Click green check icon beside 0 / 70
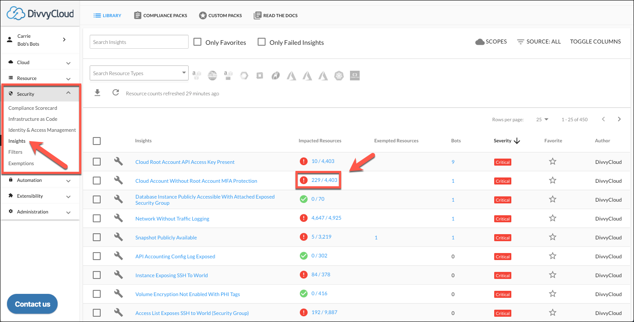 (303, 199)
